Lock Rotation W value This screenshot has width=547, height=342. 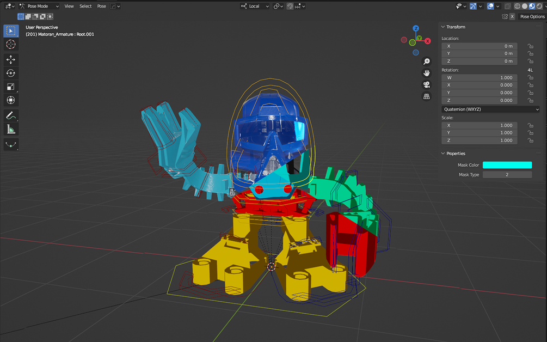click(x=530, y=77)
